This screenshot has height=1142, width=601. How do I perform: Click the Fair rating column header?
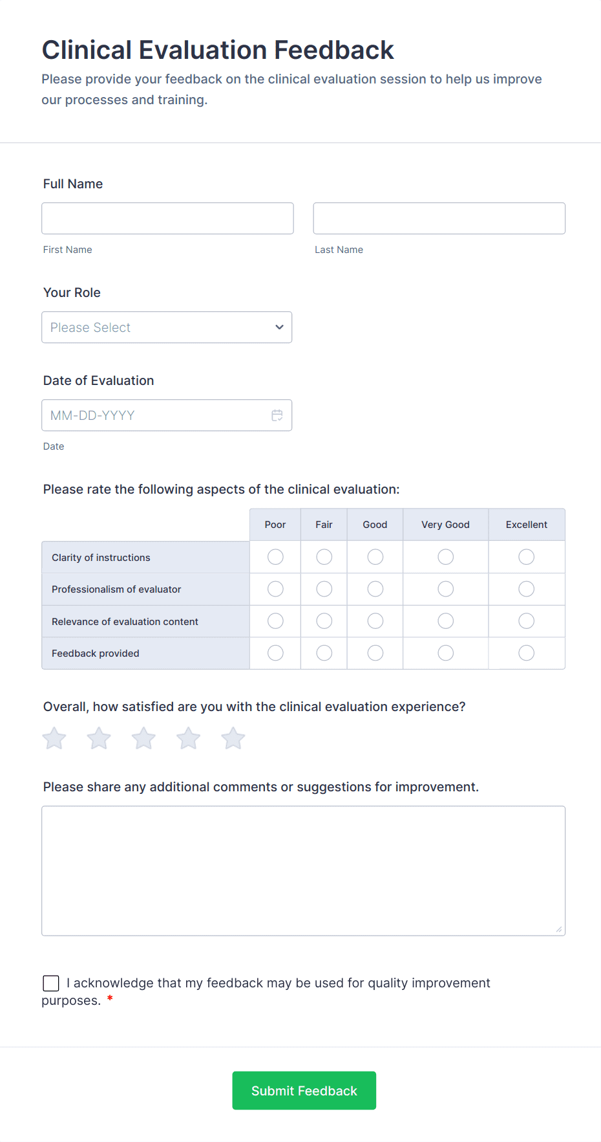[x=324, y=524]
